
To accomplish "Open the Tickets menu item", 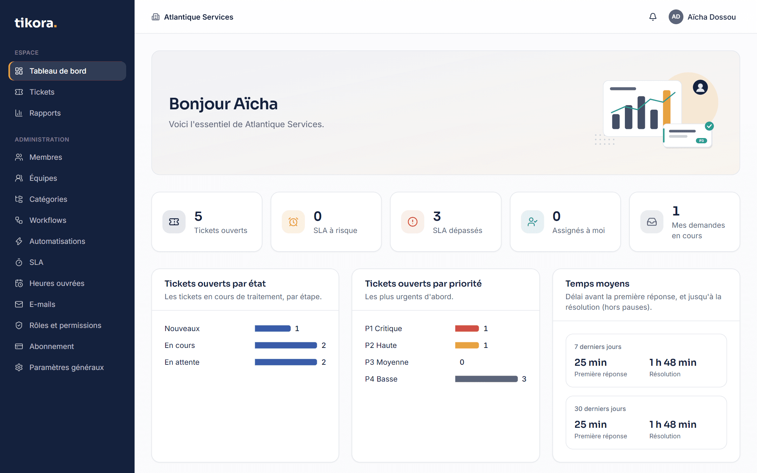I will coord(67,92).
